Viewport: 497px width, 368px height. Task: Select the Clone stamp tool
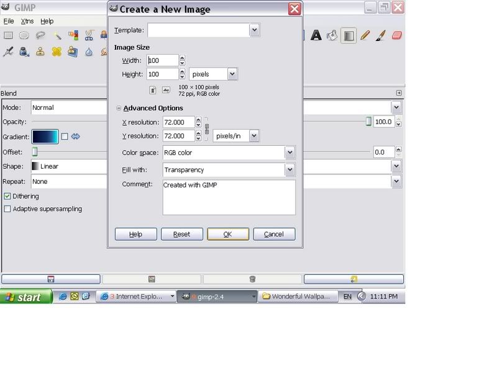click(x=40, y=52)
